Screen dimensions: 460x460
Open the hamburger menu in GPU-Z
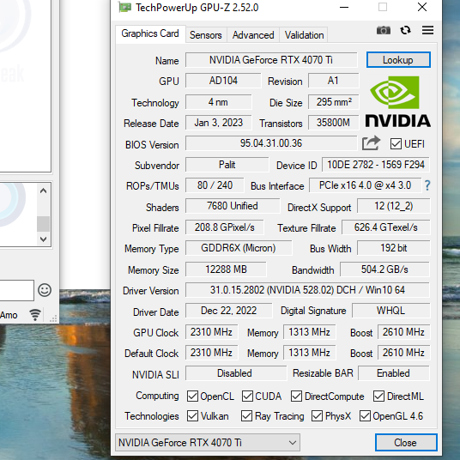pyautogui.click(x=427, y=30)
